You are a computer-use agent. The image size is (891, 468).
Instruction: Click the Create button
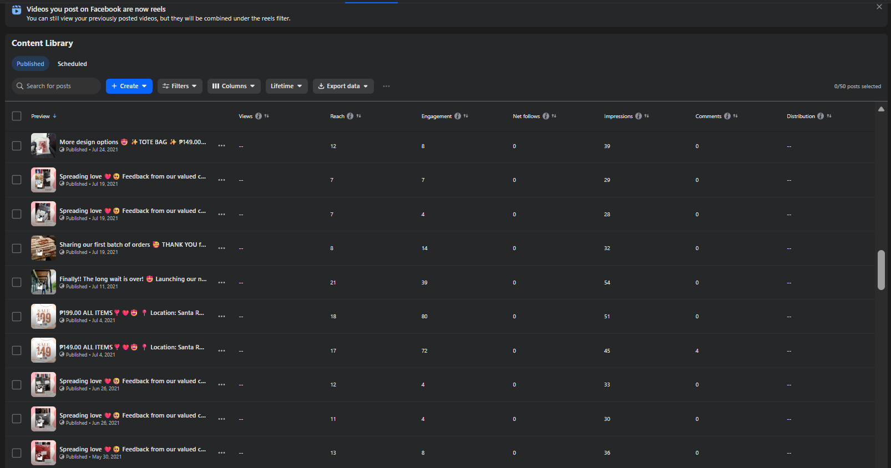point(129,87)
